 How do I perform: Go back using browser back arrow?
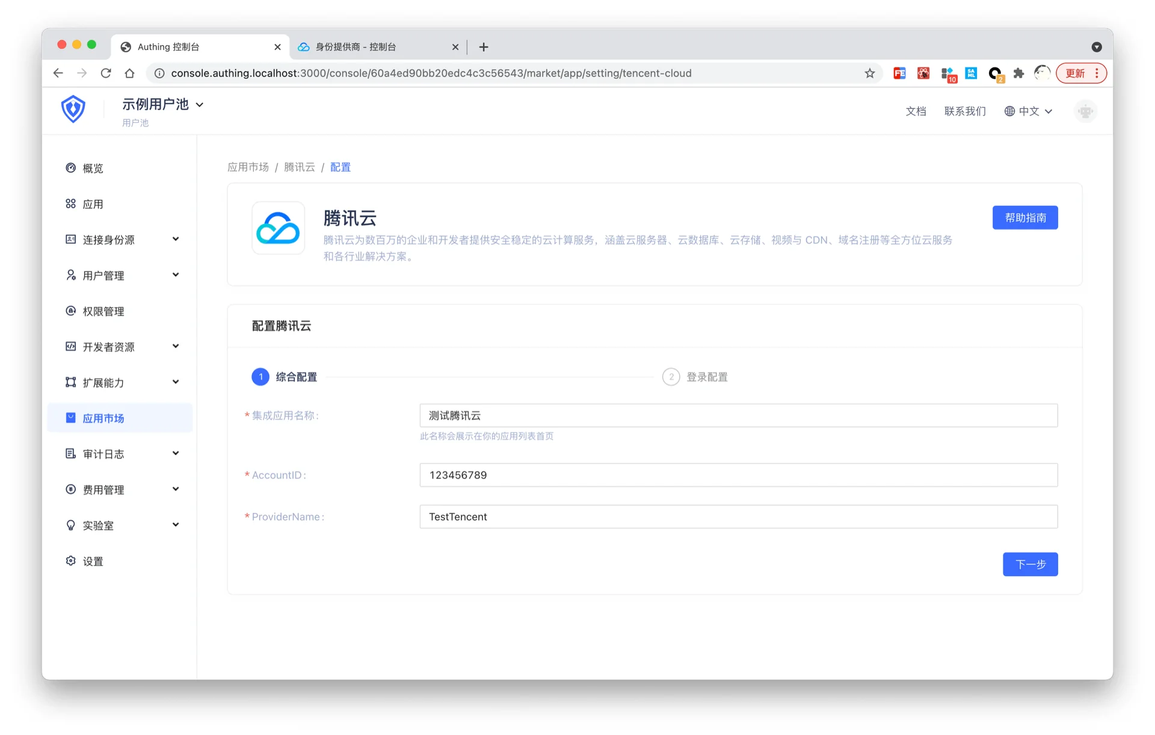pyautogui.click(x=58, y=73)
